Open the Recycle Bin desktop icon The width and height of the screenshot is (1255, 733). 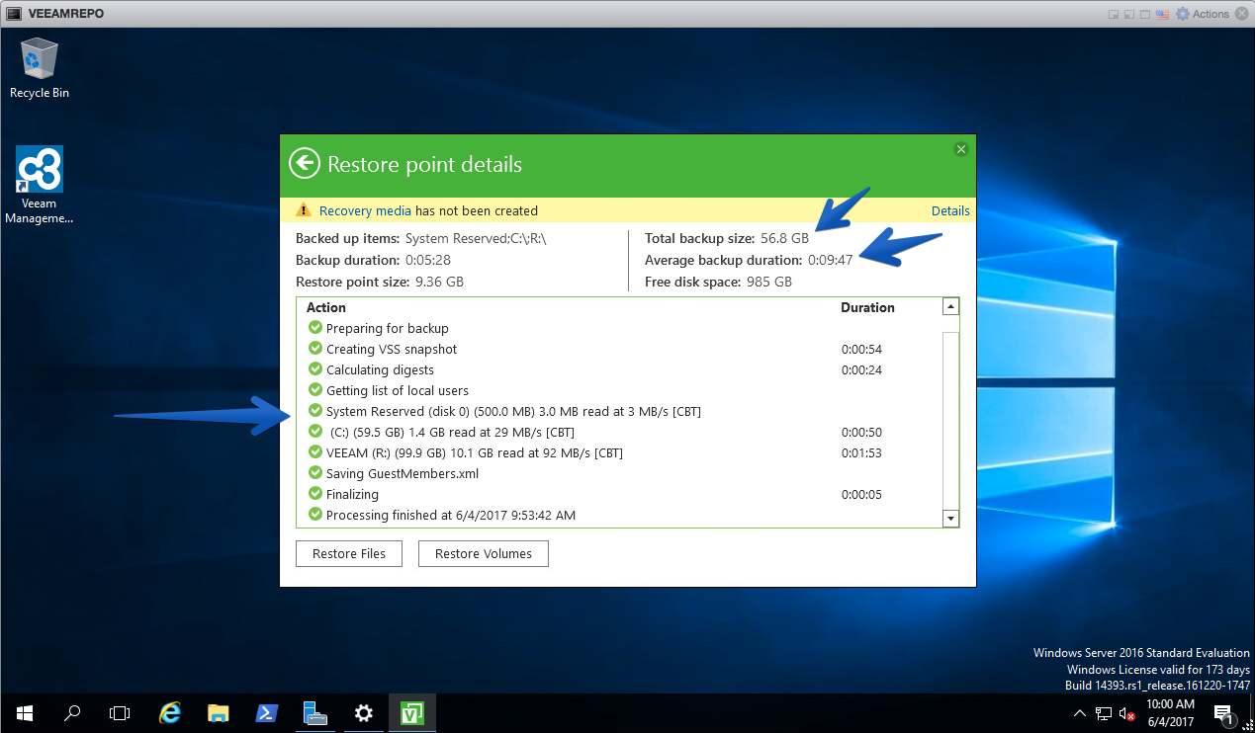[x=40, y=68]
